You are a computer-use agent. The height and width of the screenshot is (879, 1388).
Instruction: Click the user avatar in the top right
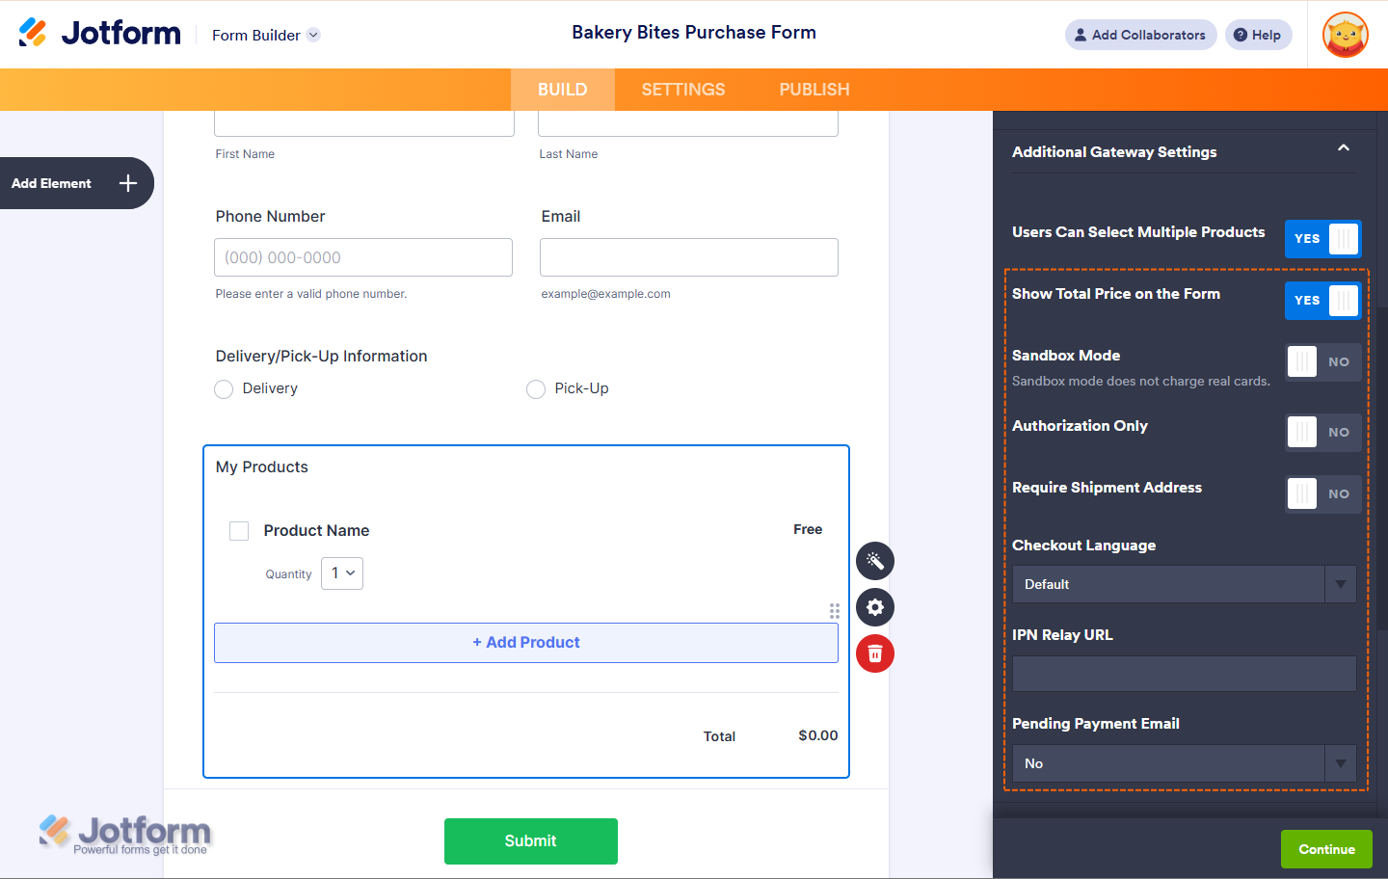1346,36
